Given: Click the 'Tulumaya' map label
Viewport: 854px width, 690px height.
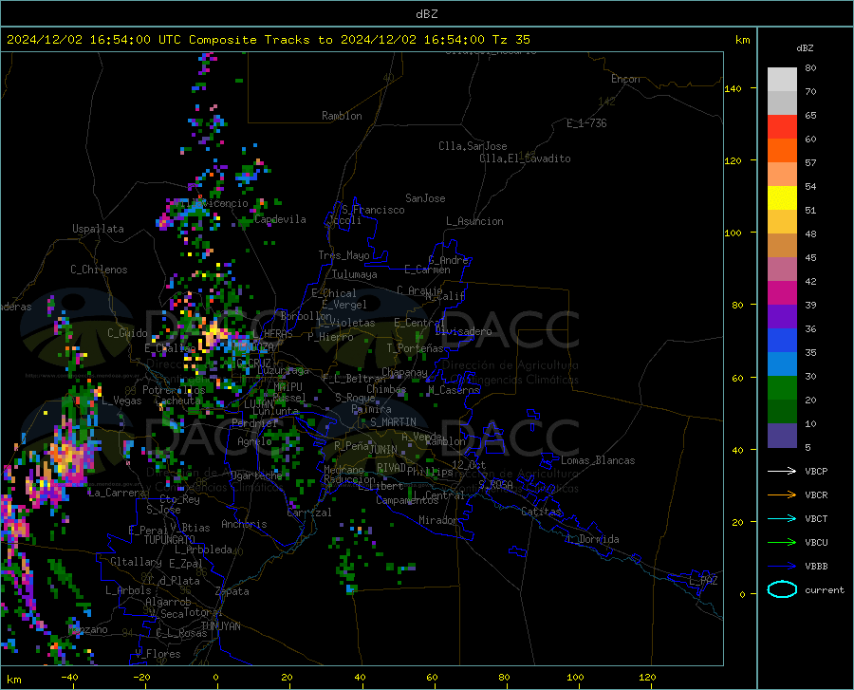Looking at the screenshot, I should pyautogui.click(x=355, y=274).
